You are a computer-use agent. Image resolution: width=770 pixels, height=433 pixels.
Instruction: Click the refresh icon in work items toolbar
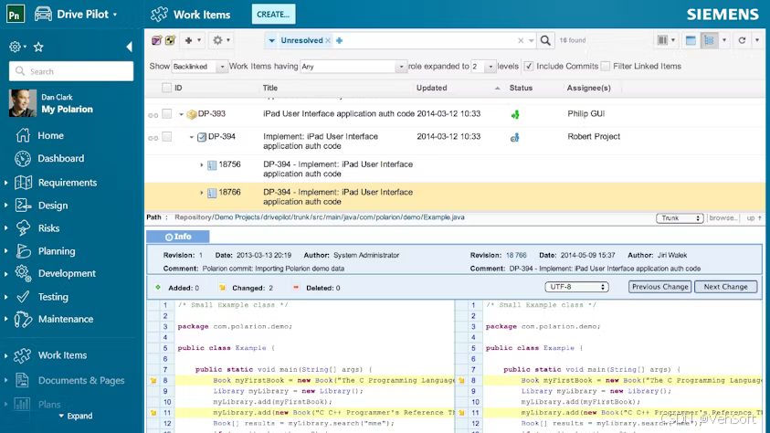(x=742, y=40)
